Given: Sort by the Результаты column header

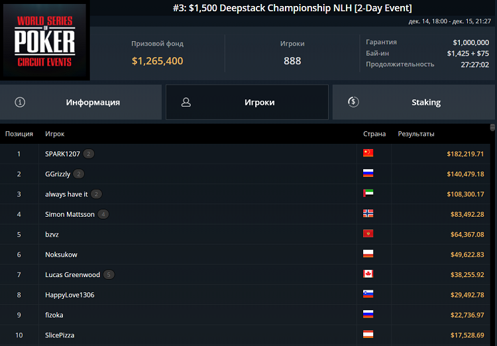Looking at the screenshot, I should 416,134.
